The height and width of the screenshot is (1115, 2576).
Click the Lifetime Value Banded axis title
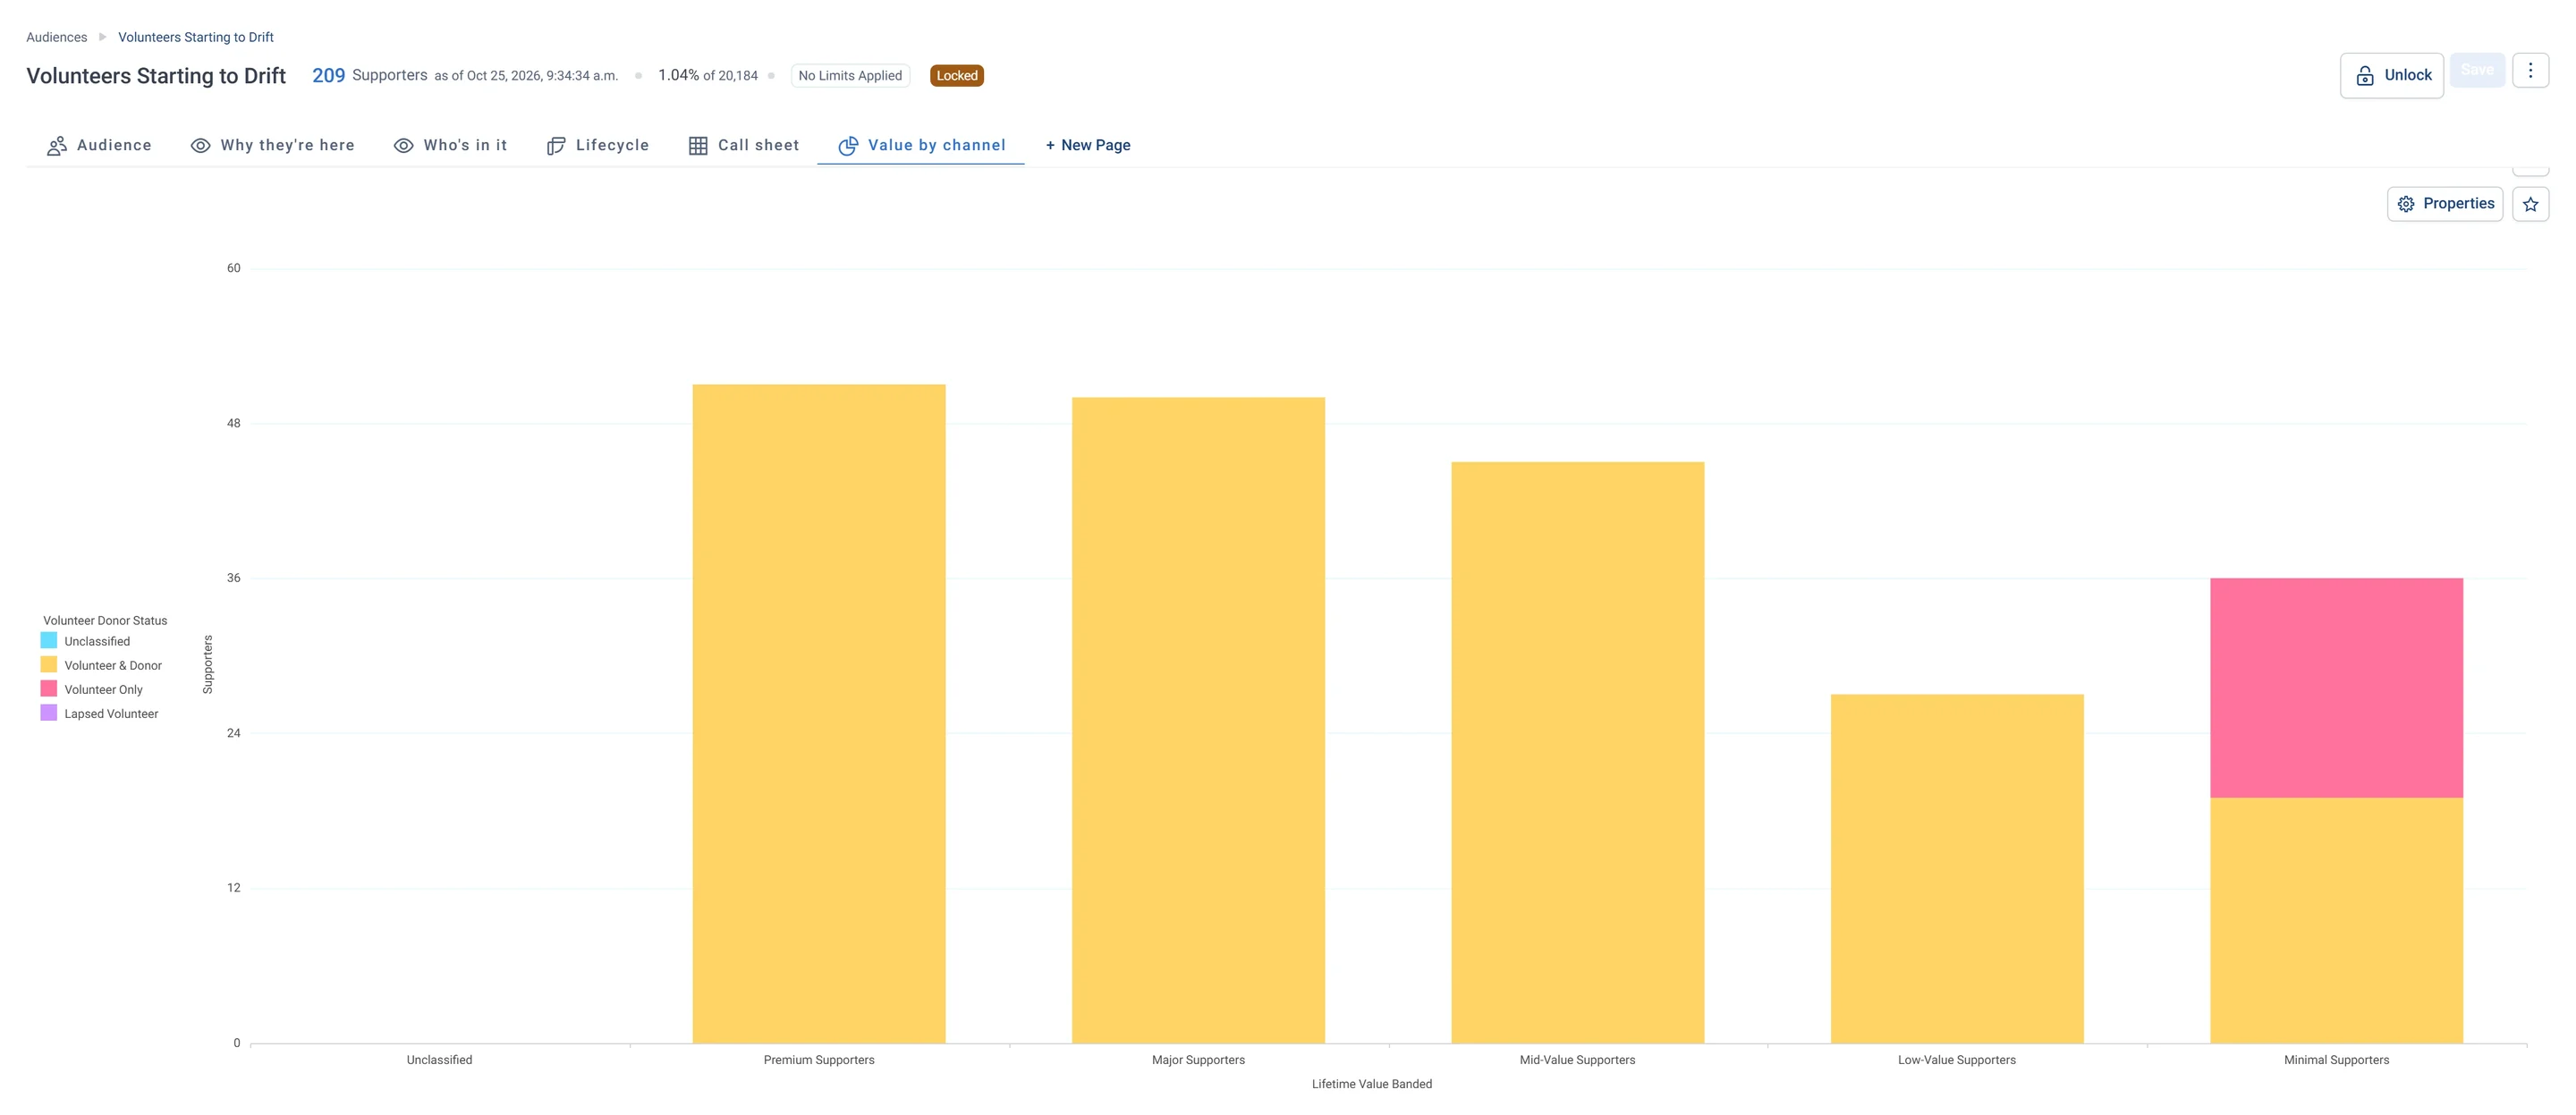[x=1371, y=1084]
